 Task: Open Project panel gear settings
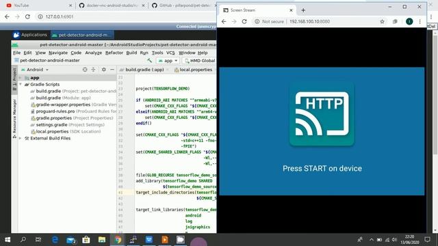click(103, 70)
